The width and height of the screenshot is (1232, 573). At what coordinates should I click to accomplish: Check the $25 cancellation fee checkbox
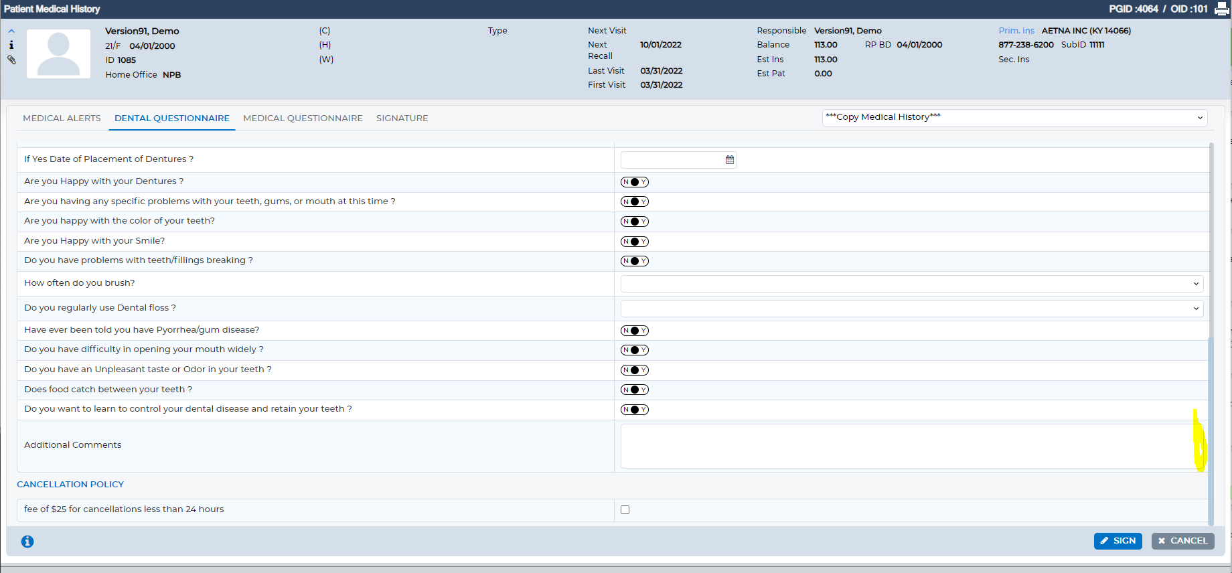(625, 510)
